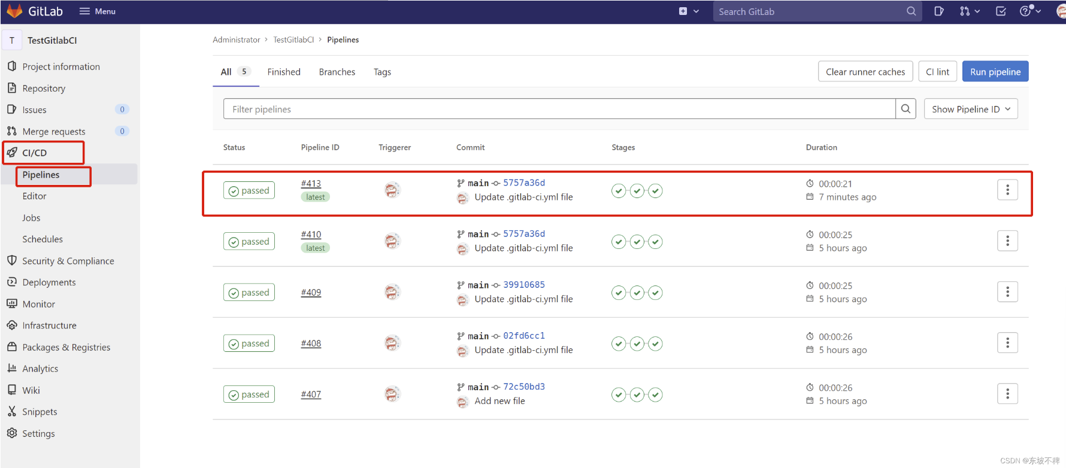Open actions menu for pipeline #410
1066x468 pixels.
(1007, 241)
